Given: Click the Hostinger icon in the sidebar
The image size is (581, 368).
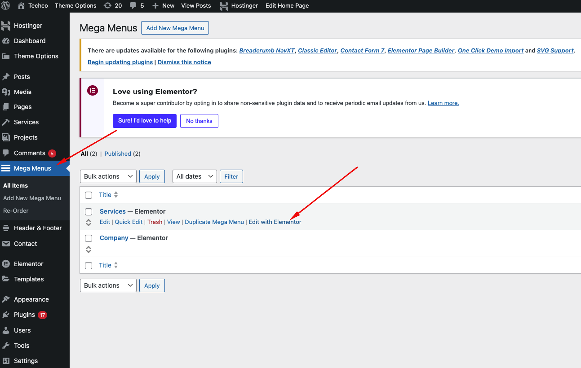Looking at the screenshot, I should (6, 26).
